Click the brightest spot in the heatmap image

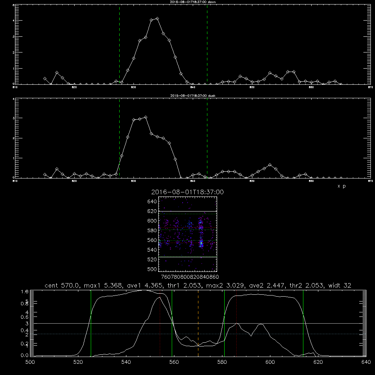click(x=201, y=243)
